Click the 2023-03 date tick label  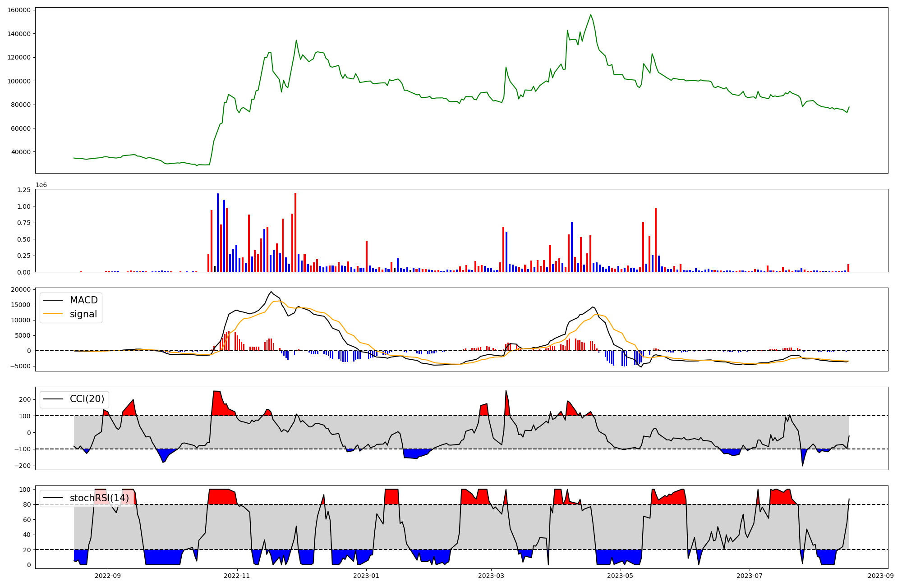pyautogui.click(x=491, y=576)
